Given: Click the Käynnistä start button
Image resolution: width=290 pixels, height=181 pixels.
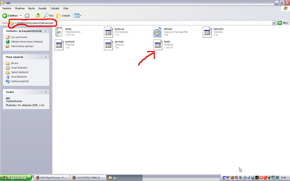Looking at the screenshot, I should click(14, 178).
